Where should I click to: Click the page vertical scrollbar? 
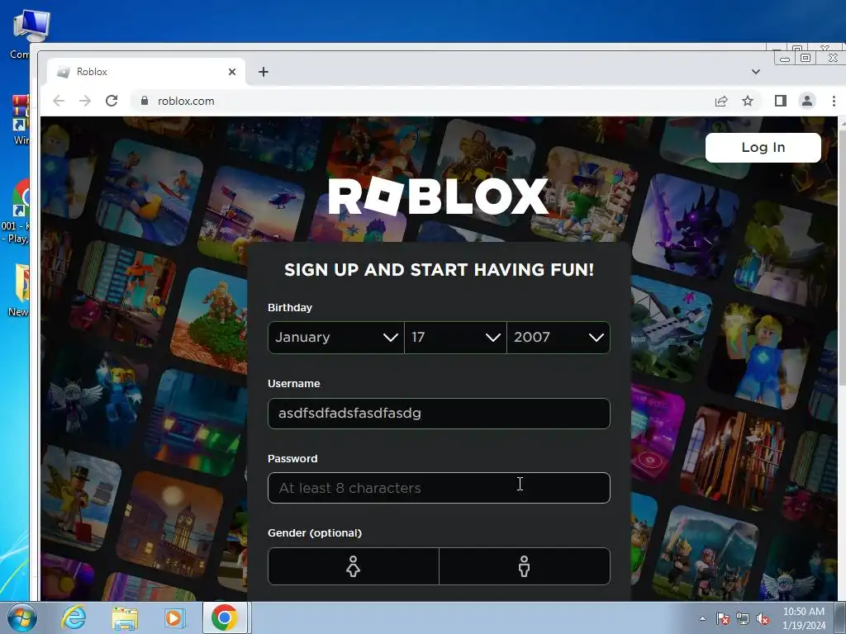tap(842, 358)
